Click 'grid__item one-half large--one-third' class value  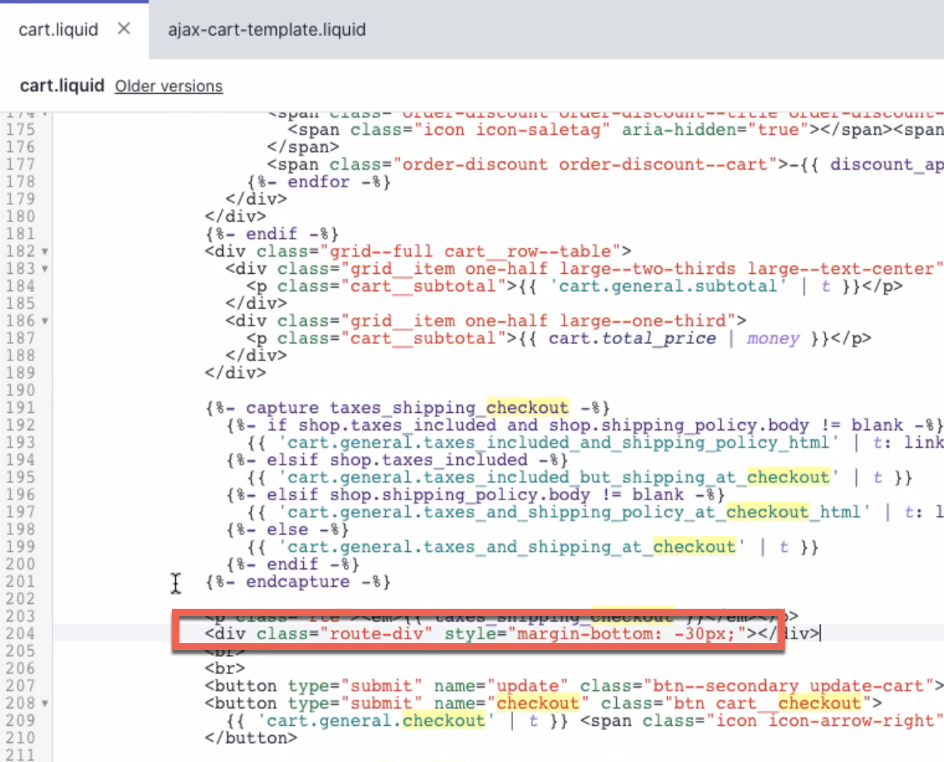tap(538, 321)
